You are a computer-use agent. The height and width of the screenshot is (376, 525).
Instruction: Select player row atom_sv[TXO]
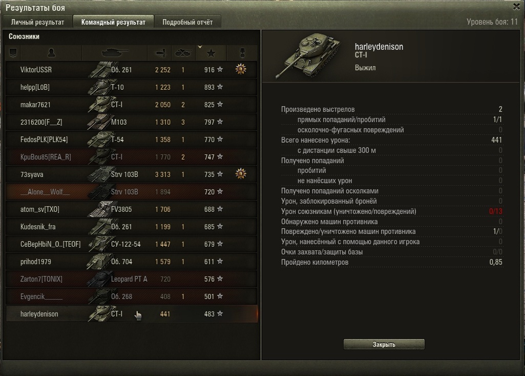(x=132, y=209)
